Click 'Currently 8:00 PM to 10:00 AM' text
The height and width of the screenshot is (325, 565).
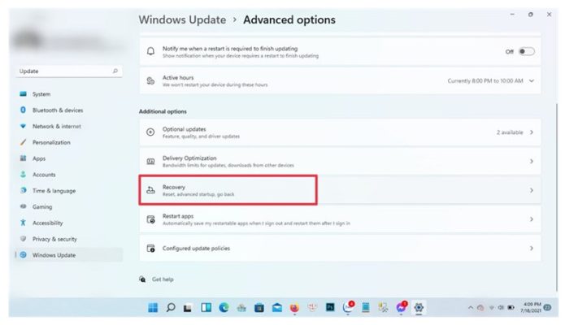click(485, 80)
